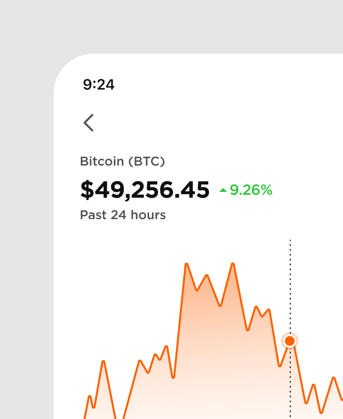
Task: Select the green upward triangle indicator
Action: click(x=222, y=189)
